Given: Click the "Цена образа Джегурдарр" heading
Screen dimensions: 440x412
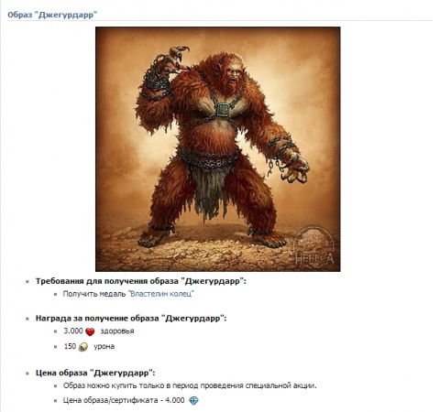Looking at the screenshot, I should pos(95,373).
